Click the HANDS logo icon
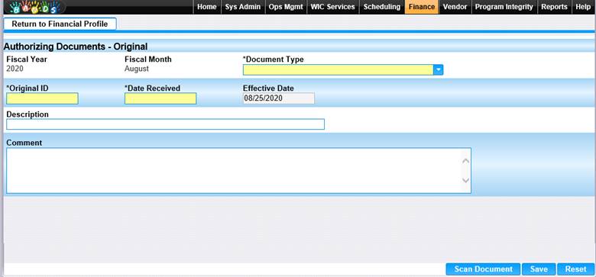 point(35,7)
